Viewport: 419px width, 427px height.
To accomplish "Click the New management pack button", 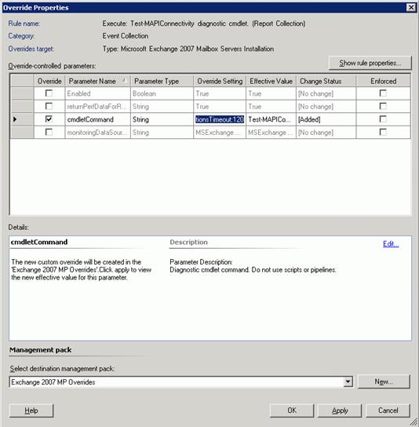I will point(384,381).
